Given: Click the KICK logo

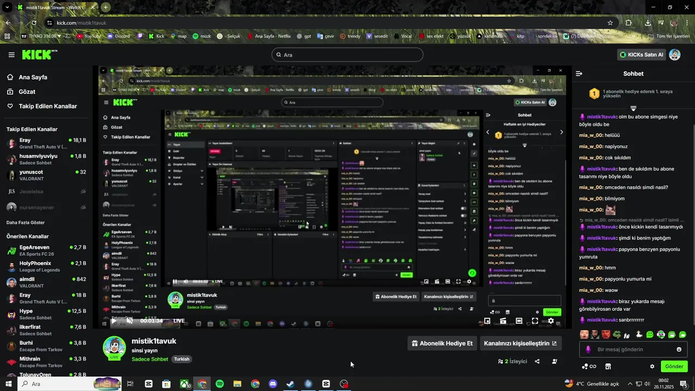Looking at the screenshot, I should [39, 54].
